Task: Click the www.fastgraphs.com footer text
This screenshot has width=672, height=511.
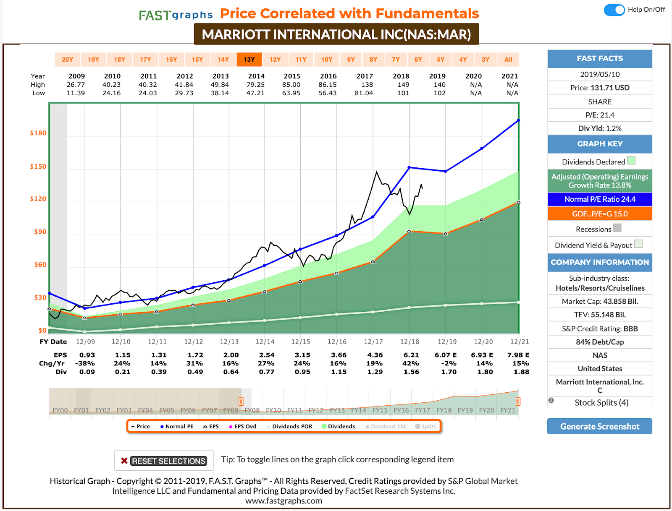Action: click(283, 501)
